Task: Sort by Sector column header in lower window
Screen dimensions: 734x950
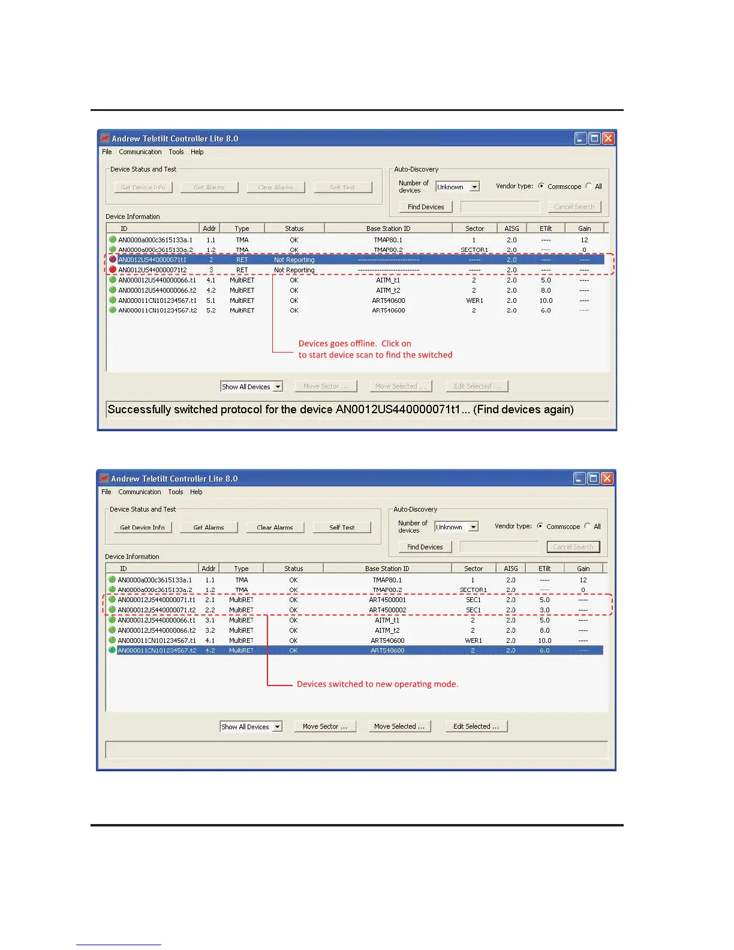Action: (x=473, y=569)
